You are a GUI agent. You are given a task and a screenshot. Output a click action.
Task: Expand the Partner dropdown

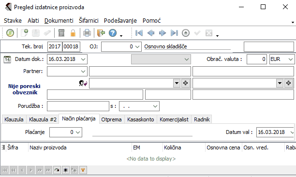[83, 71]
